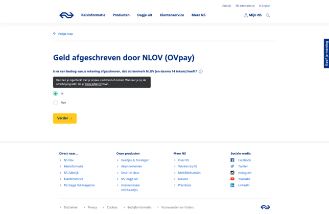Open the NS International link
Screen dimensions: 329x214
(x=245, y=6)
